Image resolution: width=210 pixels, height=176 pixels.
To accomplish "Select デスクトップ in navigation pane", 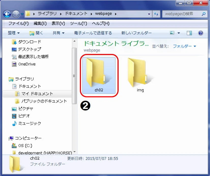I will coord(30,49).
